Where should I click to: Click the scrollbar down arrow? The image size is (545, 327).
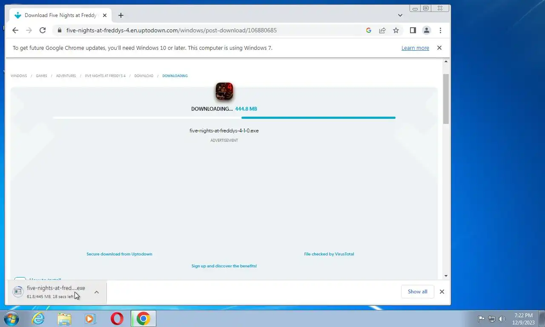tap(446, 276)
